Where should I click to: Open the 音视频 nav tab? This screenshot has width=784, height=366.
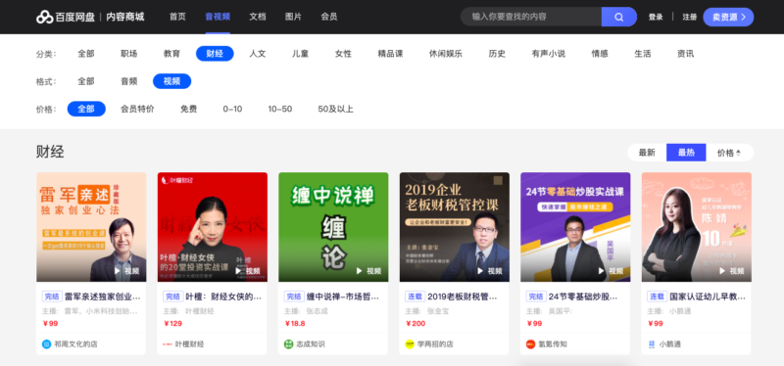(218, 17)
